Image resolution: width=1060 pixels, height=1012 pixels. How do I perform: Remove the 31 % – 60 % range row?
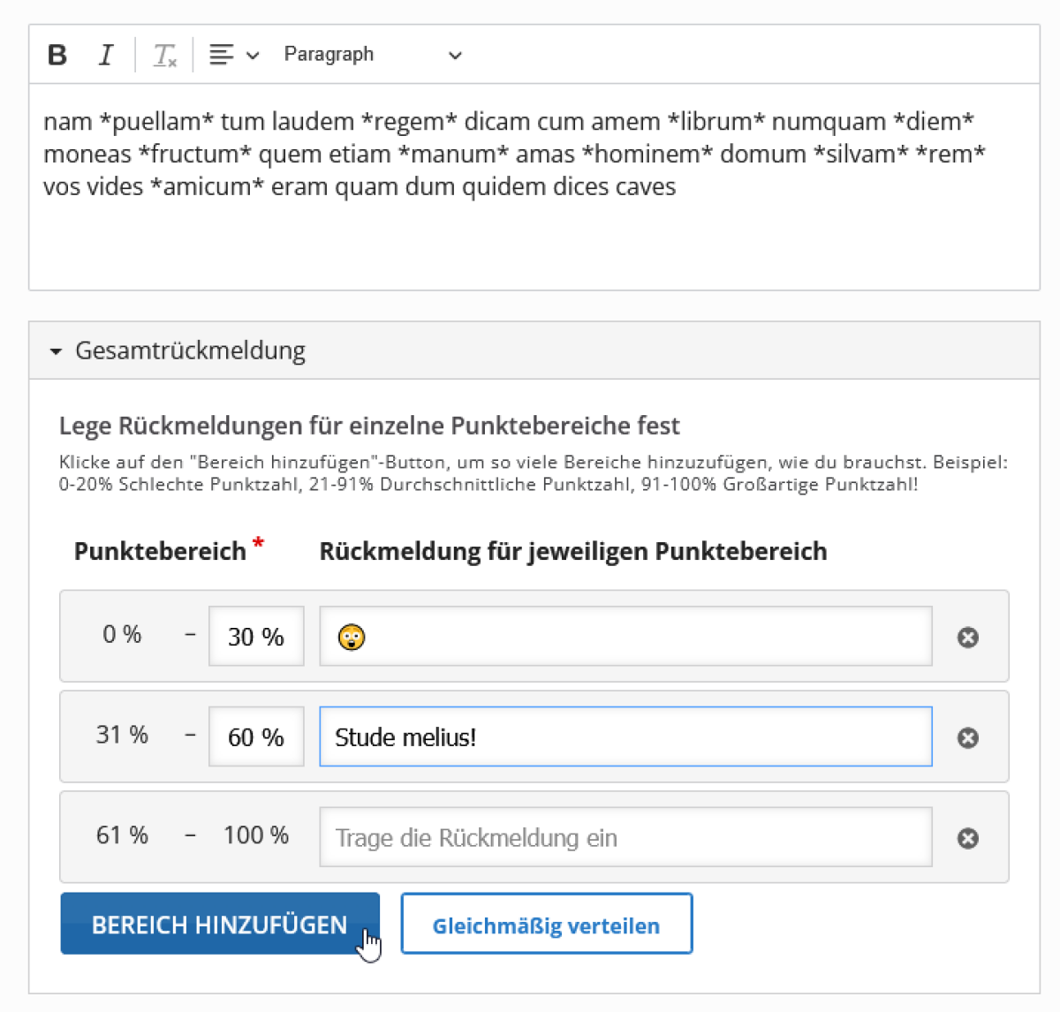point(968,737)
